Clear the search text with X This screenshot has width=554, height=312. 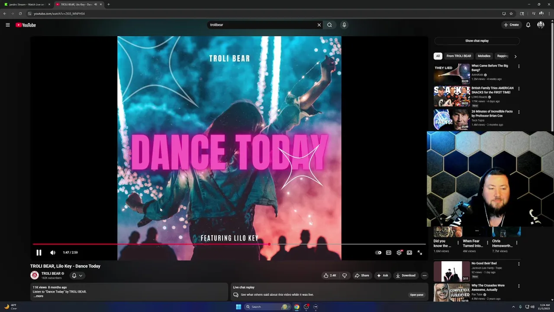[319, 25]
